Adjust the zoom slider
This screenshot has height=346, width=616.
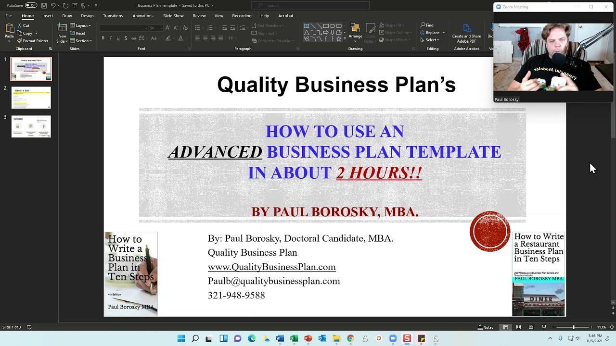pyautogui.click(x=573, y=327)
